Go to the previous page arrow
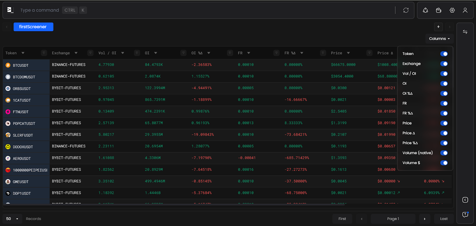Viewport: 476px width, 226px height. [x=361, y=219]
